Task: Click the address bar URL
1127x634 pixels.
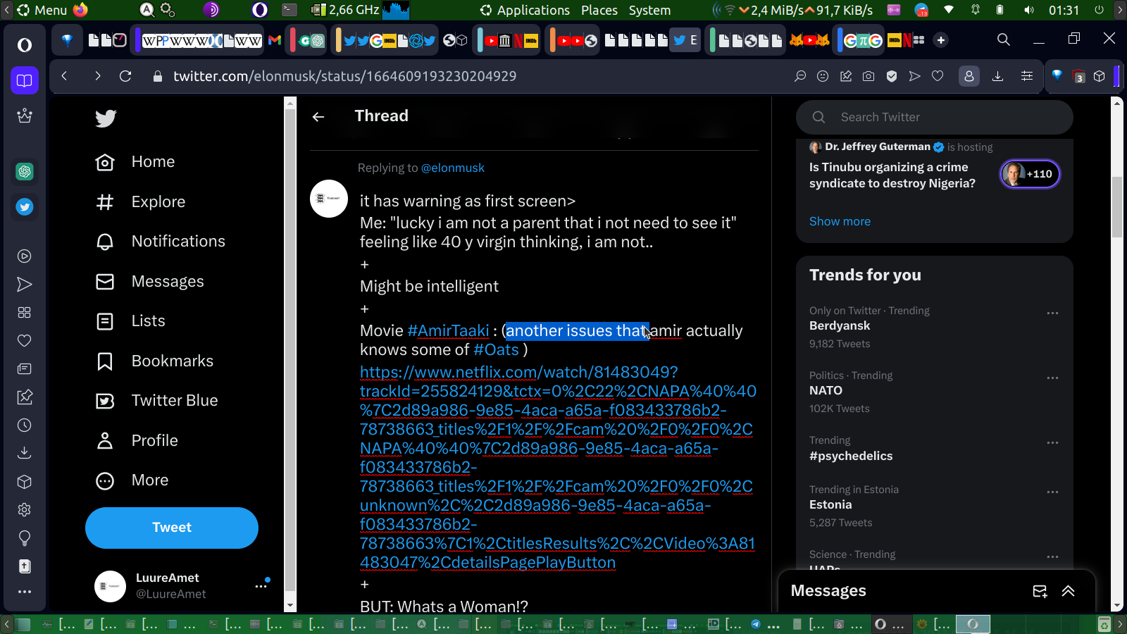Action: tap(345, 76)
